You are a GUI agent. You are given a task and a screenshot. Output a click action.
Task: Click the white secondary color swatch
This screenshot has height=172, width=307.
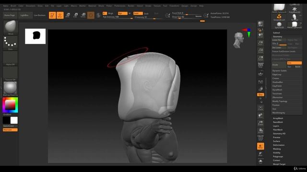point(14,120)
